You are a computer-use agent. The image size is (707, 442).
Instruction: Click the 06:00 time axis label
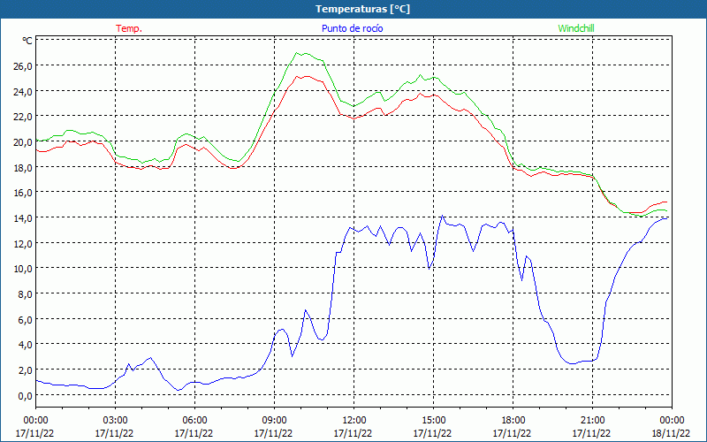coord(194,421)
